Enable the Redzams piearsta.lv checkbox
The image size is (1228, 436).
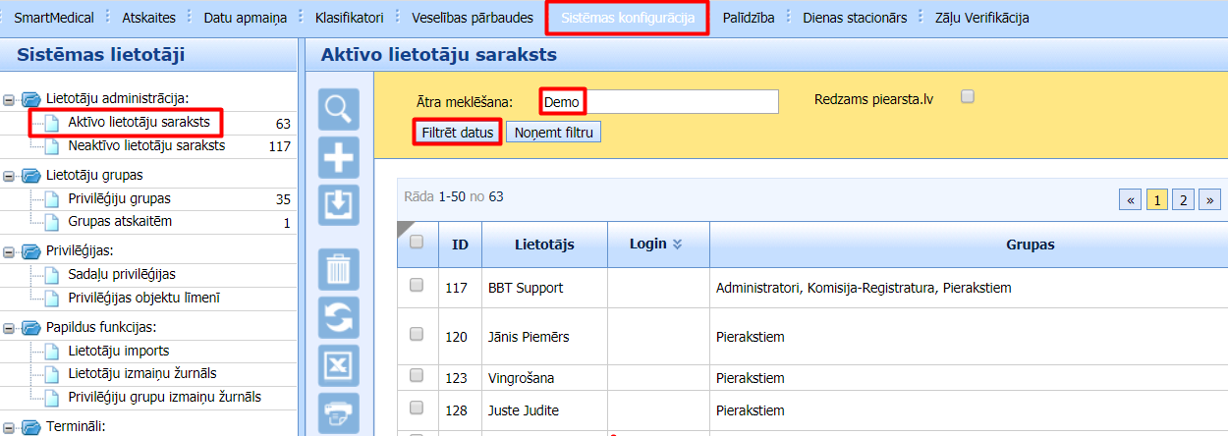[968, 96]
